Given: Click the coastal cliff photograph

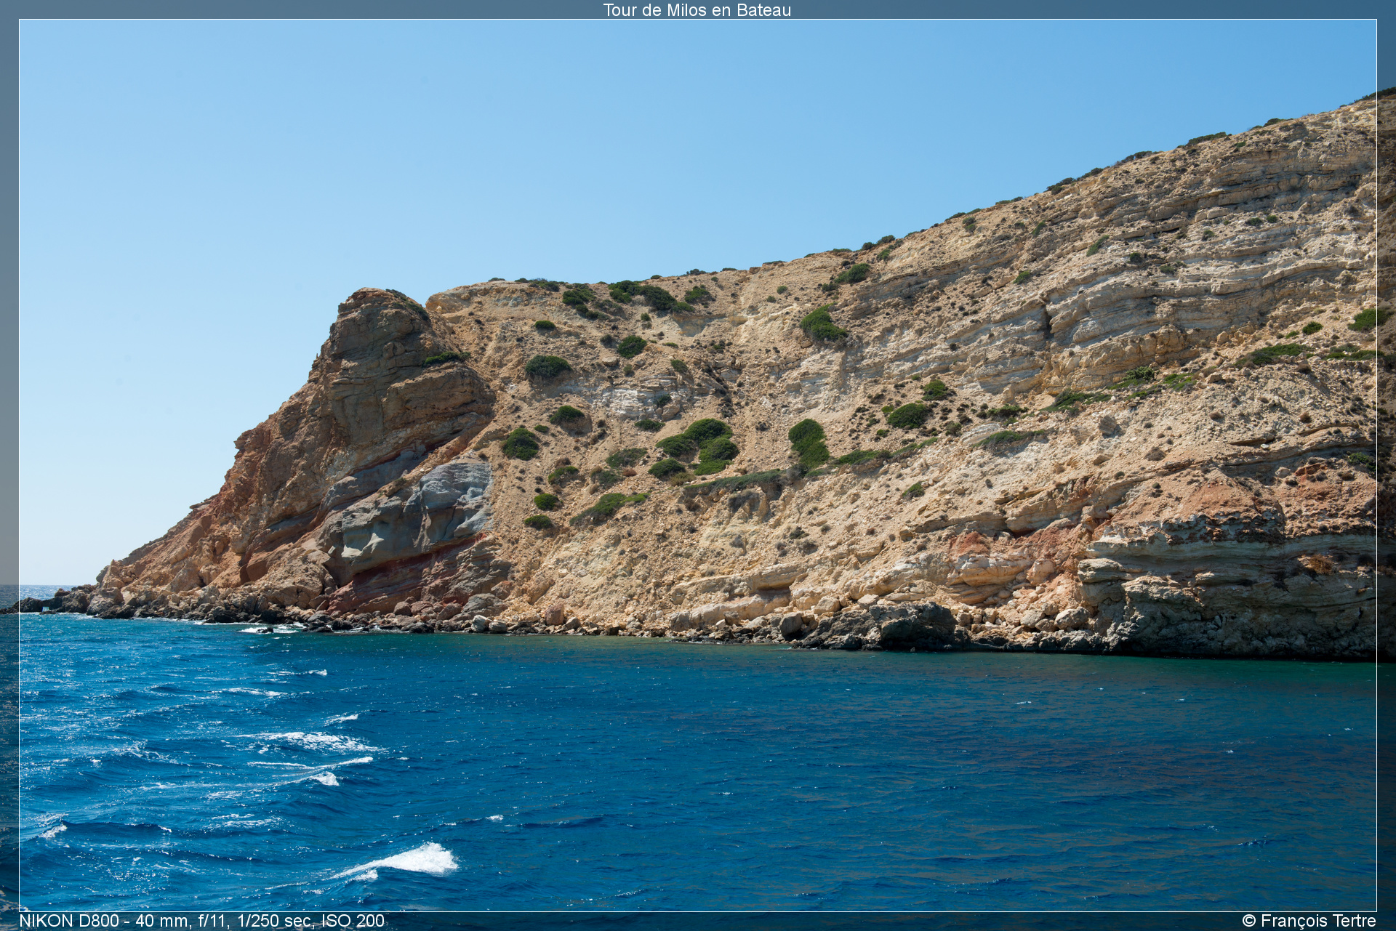Looking at the screenshot, I should 698,465.
